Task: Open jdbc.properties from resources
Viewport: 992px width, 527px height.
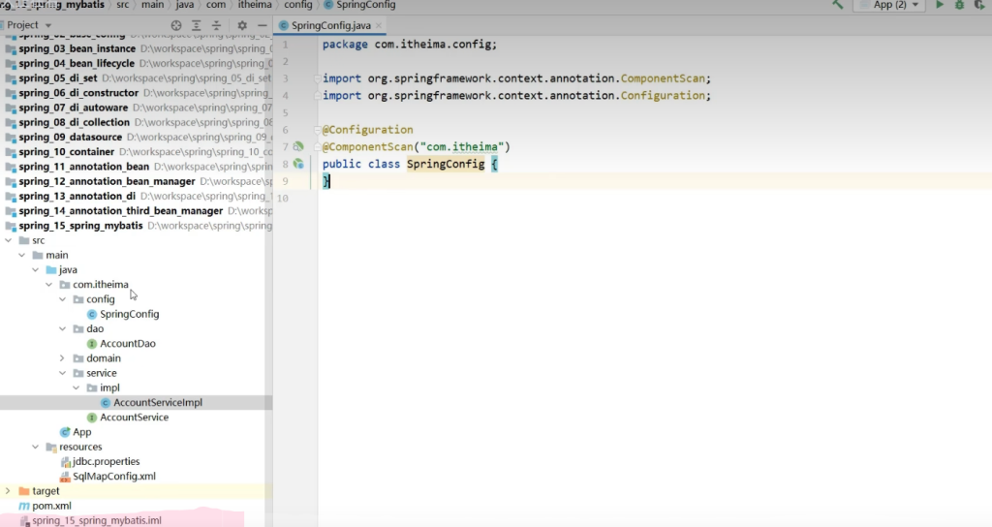Action: 106,462
